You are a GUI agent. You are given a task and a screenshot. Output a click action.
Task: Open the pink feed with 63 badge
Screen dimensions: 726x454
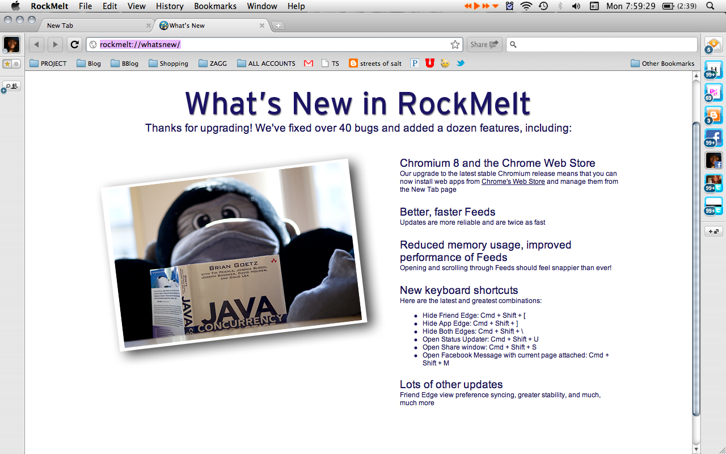click(714, 92)
